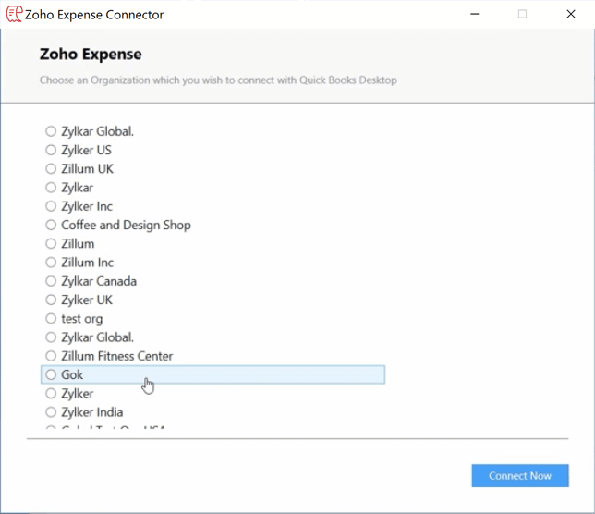Select the Zylker option directly below Gok
The width and height of the screenshot is (595, 514).
pyautogui.click(x=52, y=393)
